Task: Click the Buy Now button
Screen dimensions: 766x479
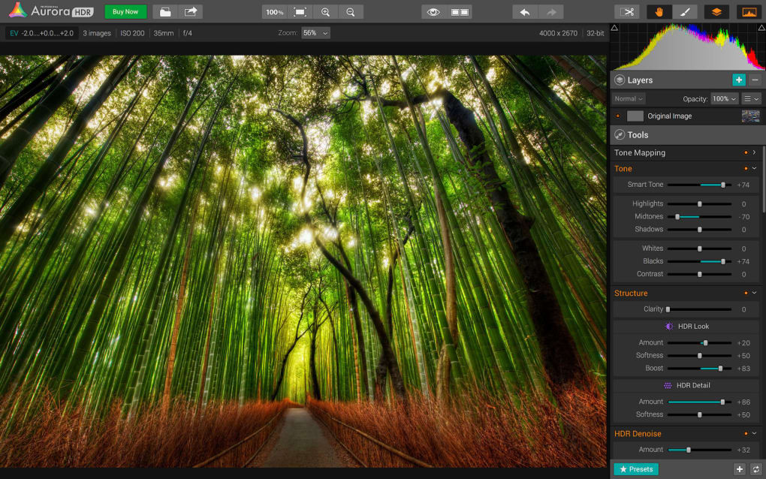Action: click(x=125, y=12)
